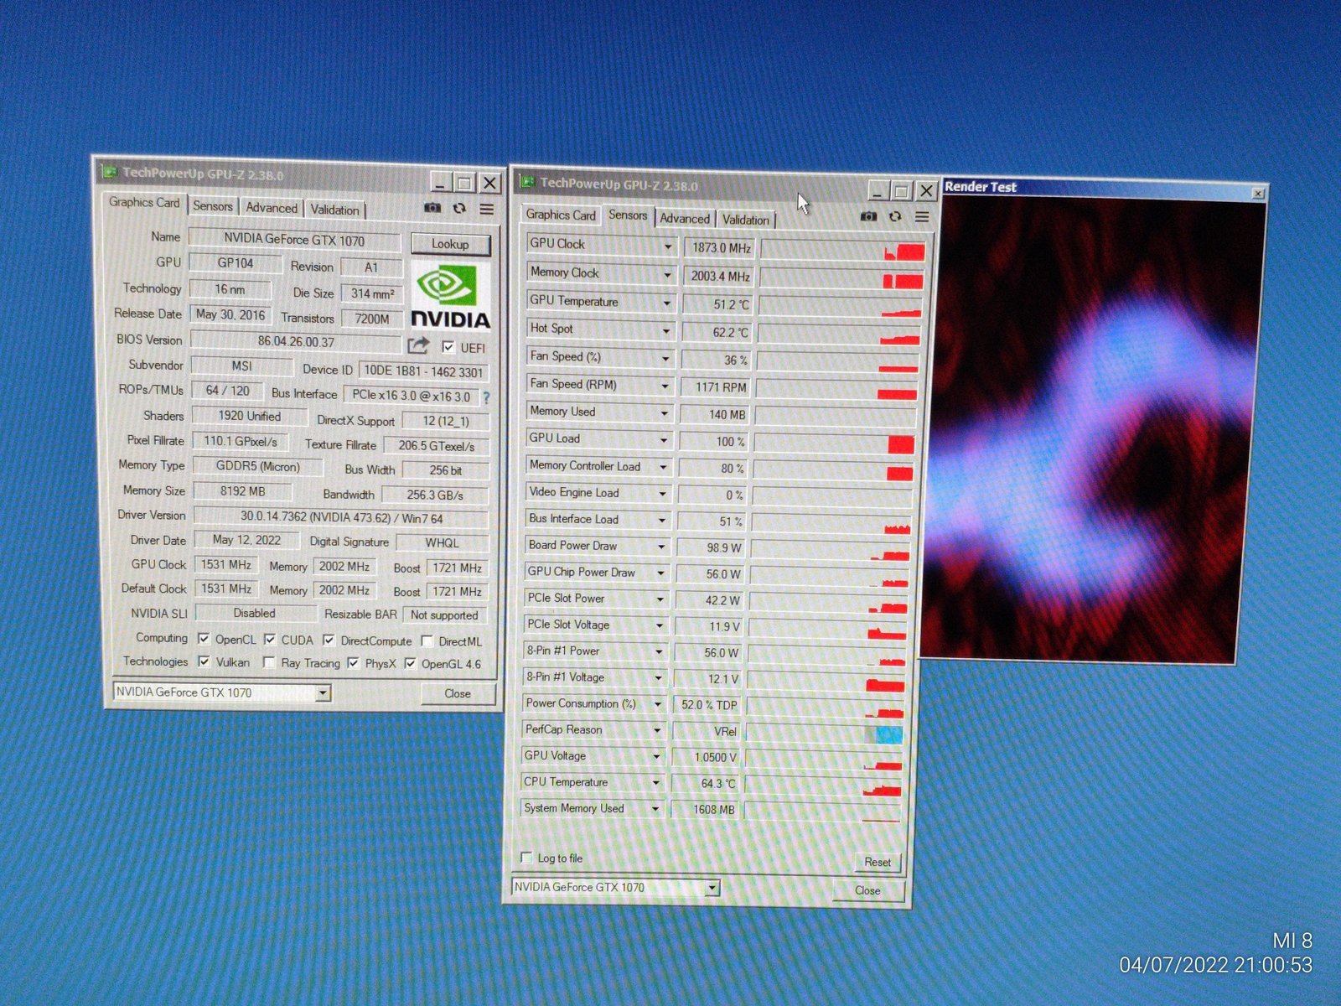Toggle the OpenGL 4.6 checkbox

coord(410,664)
